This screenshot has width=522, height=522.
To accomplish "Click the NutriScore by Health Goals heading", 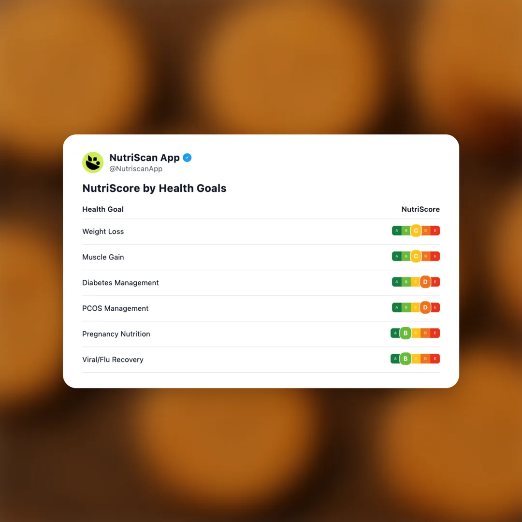I will 154,188.
